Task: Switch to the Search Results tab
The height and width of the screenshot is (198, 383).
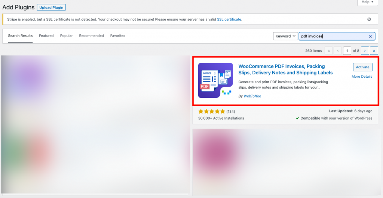Action: [x=20, y=36]
